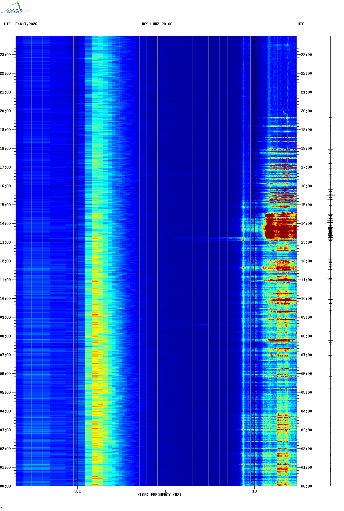Click 01:00 on the left time axis
The height and width of the screenshot is (511, 344).
tap(5, 468)
